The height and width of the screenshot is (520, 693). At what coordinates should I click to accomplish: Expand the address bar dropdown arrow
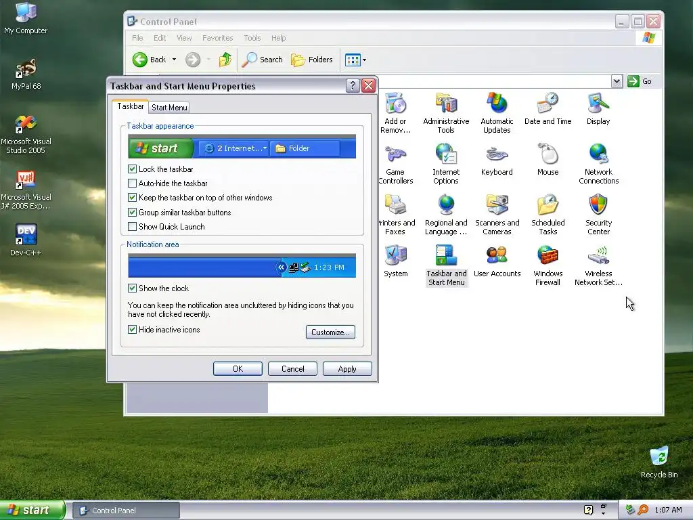tap(617, 81)
